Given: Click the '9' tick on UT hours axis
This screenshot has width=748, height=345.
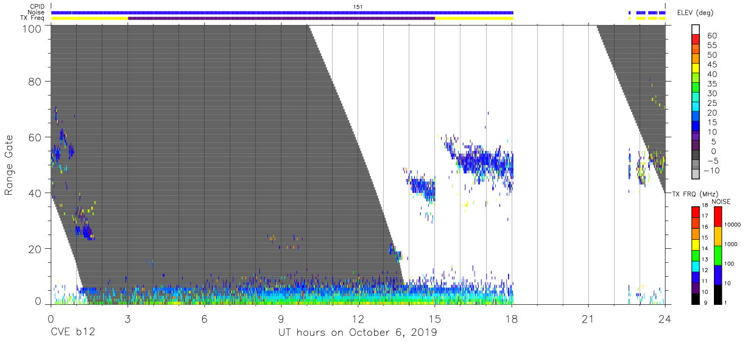Looking at the screenshot, I should coord(281,318).
